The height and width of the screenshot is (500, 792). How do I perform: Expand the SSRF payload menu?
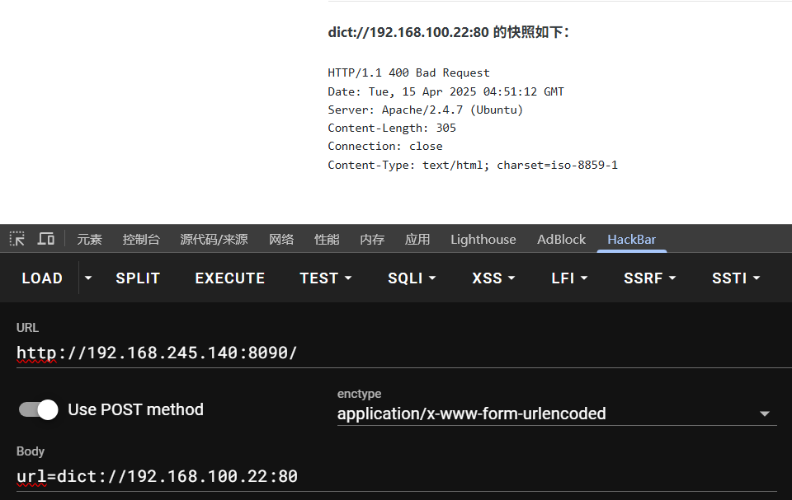point(649,278)
